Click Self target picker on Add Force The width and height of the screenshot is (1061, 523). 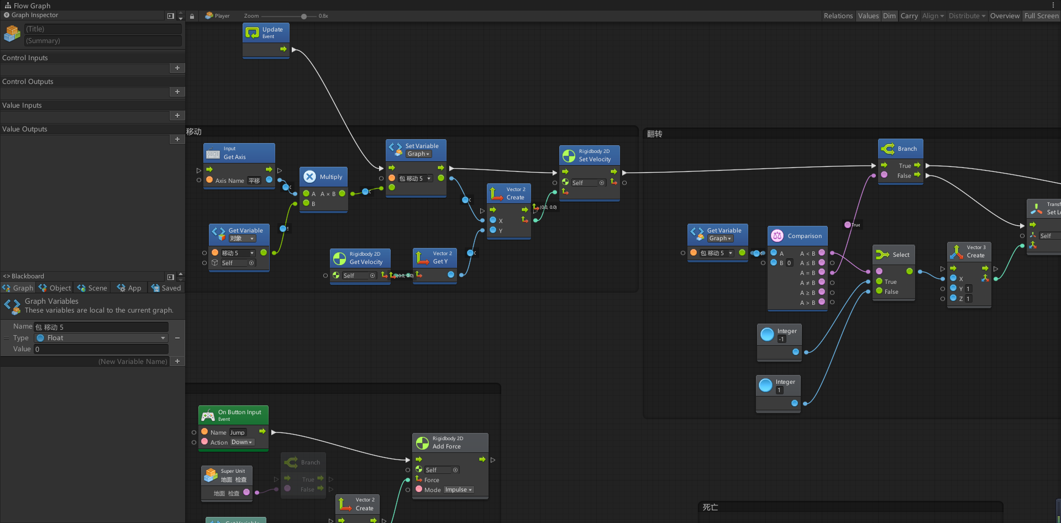click(455, 470)
